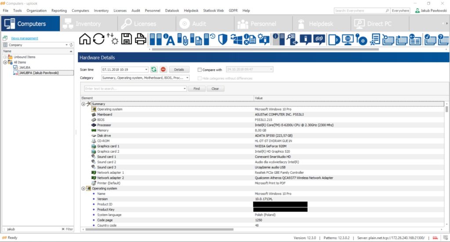450x242 pixels.
Task: Click the Print icon in the toolbar
Action: (x=140, y=39)
